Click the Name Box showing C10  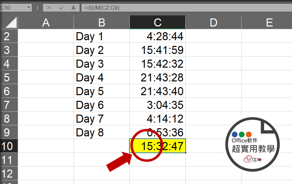point(16,8)
